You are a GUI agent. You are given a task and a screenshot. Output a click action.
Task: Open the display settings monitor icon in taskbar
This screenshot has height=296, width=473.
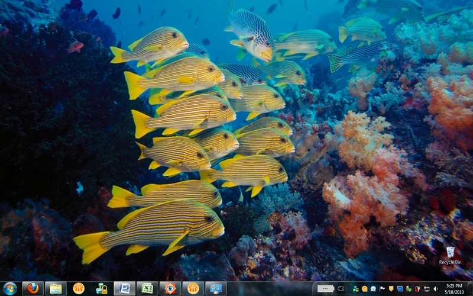pos(216,288)
